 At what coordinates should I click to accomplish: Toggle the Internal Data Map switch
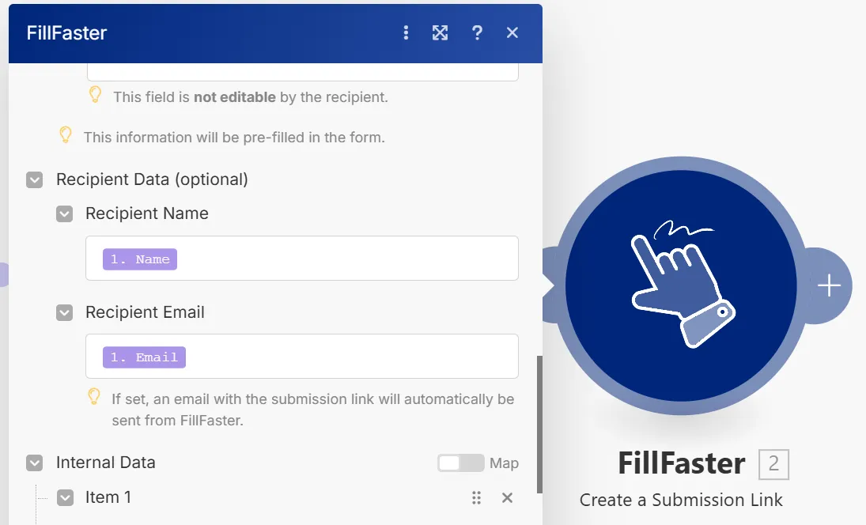[x=460, y=463]
